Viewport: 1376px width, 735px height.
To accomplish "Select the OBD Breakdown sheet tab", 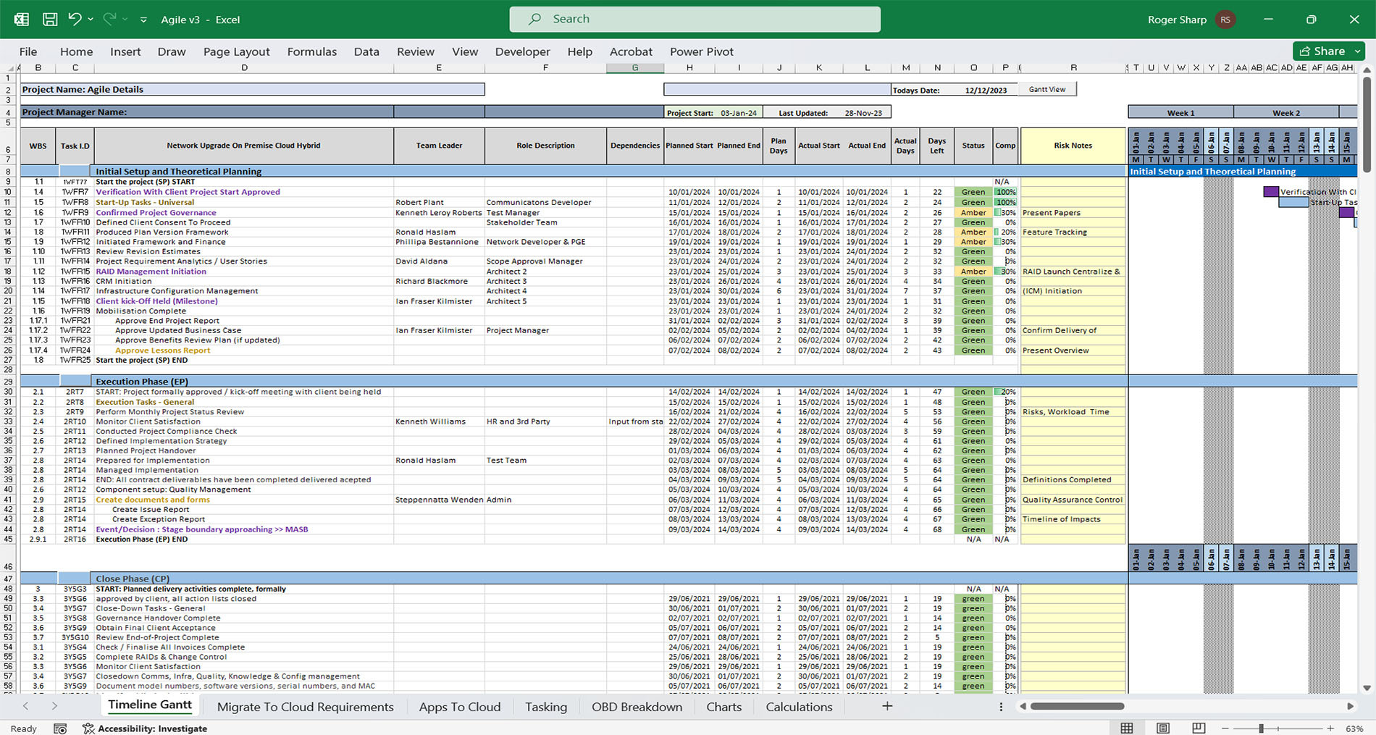I will pyautogui.click(x=637, y=707).
